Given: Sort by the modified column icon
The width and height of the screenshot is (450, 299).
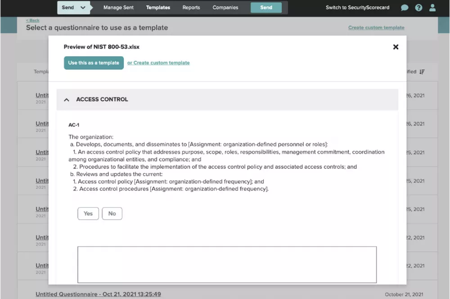Looking at the screenshot, I should (422, 71).
